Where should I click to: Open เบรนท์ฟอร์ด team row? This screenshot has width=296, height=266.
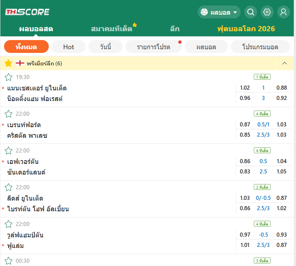pos(24,125)
